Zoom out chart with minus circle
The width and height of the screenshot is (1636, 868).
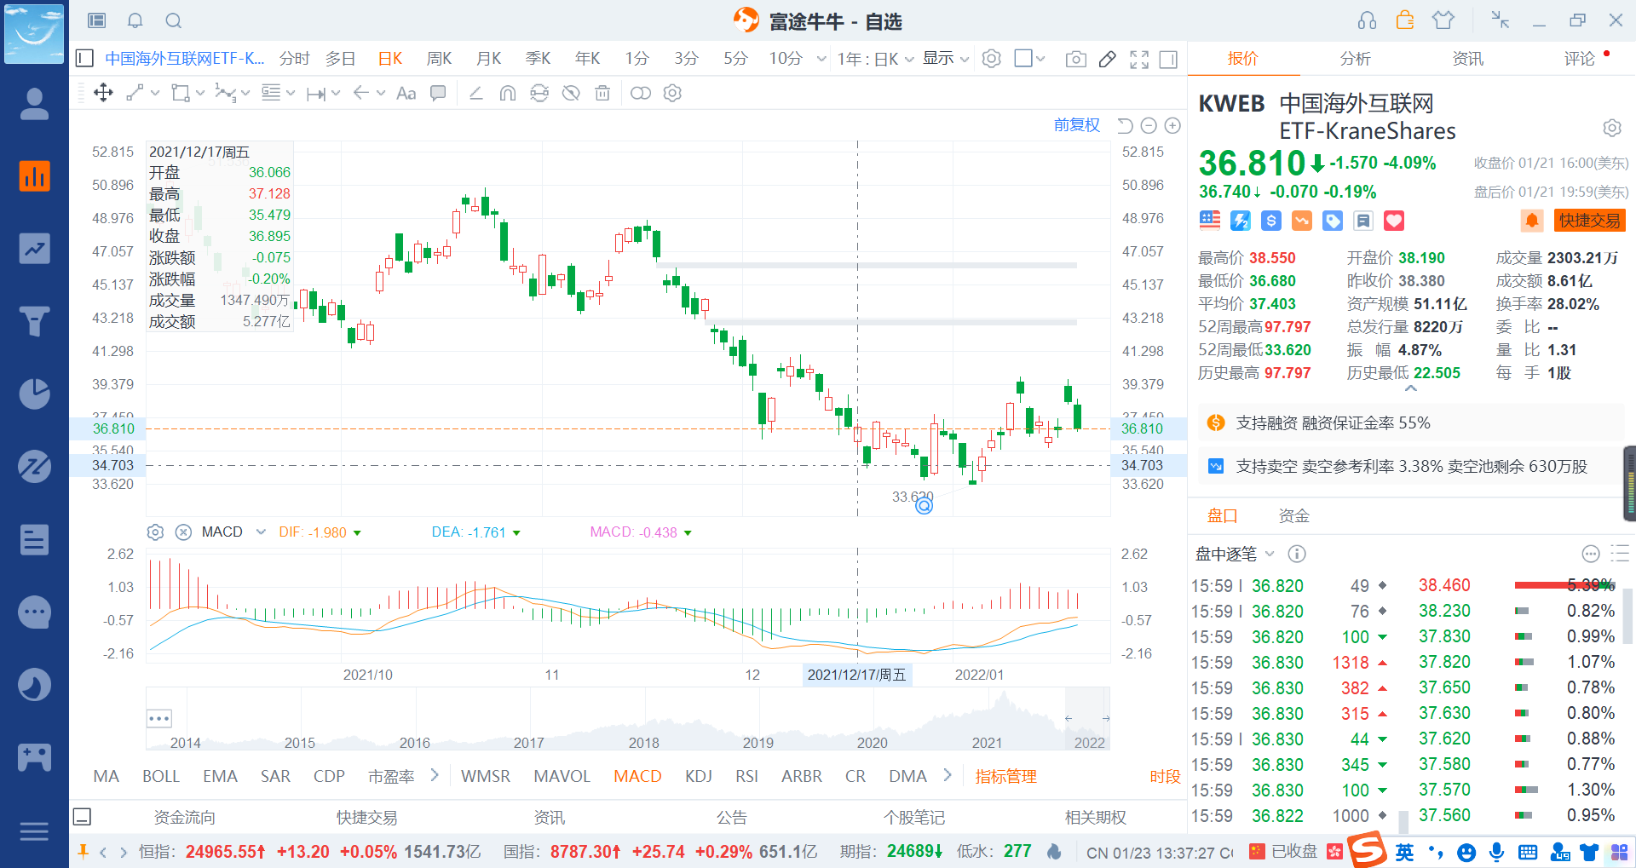(x=1149, y=126)
